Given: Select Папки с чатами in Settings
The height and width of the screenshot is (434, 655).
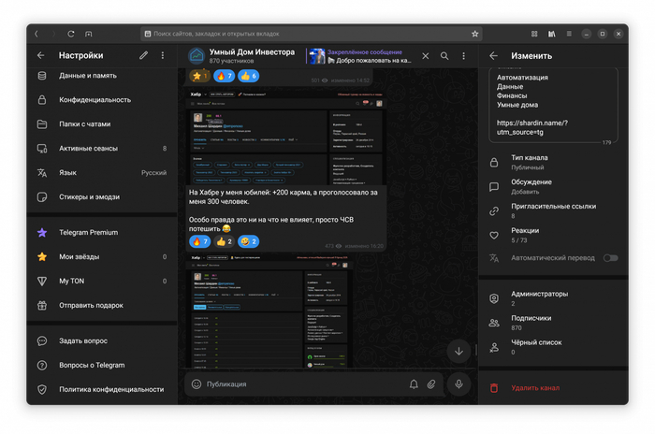Looking at the screenshot, I should [x=101, y=123].
